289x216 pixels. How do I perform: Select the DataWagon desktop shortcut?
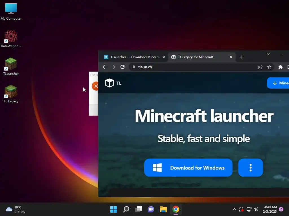(11, 39)
